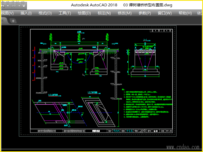This screenshot has width=203, height=152.
Task: Close the current drawing tab with X
Action: (2, 21)
